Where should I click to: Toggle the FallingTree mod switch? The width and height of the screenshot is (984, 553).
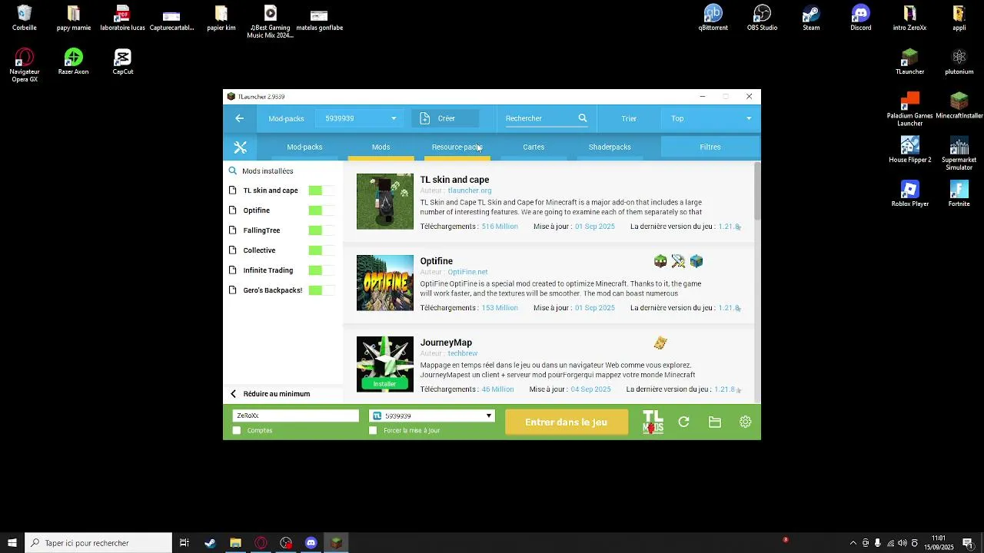321,230
